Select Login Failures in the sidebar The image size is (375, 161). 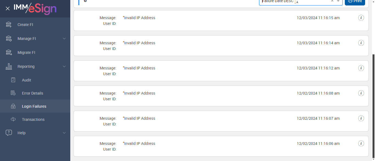[34, 106]
